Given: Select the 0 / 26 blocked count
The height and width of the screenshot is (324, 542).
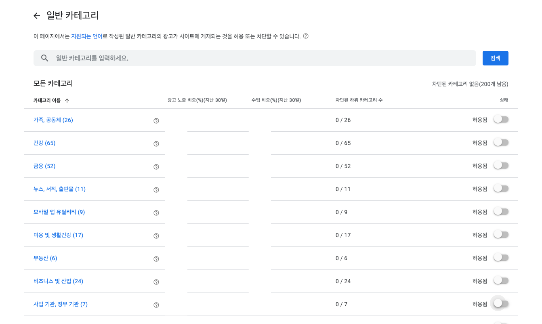Looking at the screenshot, I should [x=343, y=120].
